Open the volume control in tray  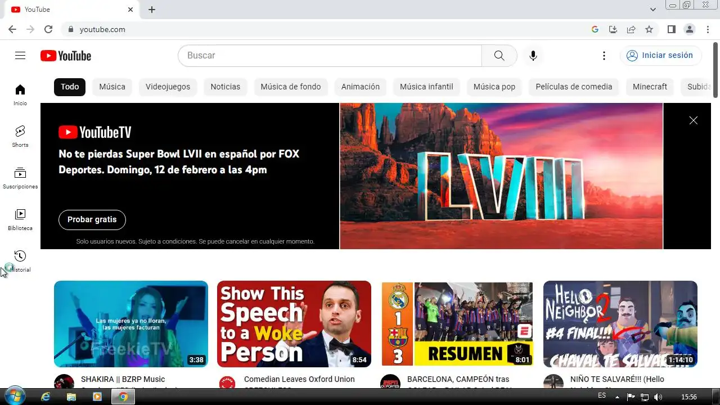click(x=658, y=397)
